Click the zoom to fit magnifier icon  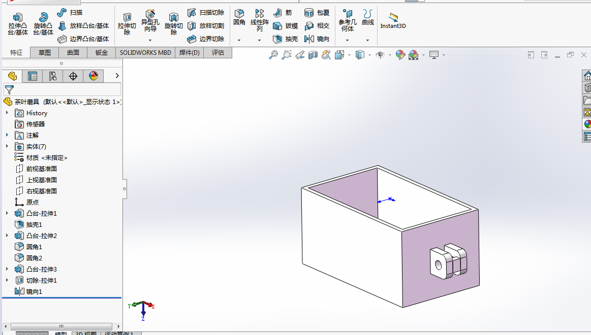[273, 55]
